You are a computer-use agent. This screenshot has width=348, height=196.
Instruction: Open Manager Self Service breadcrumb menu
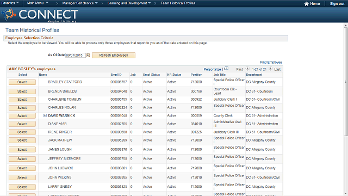pyautogui.click(x=80, y=3)
